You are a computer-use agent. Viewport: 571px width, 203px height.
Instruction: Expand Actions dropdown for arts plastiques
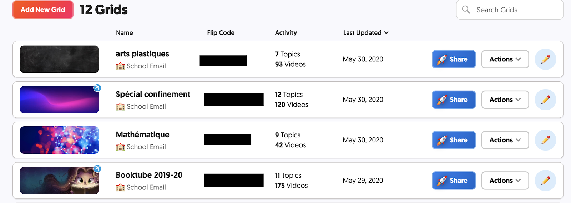505,59
